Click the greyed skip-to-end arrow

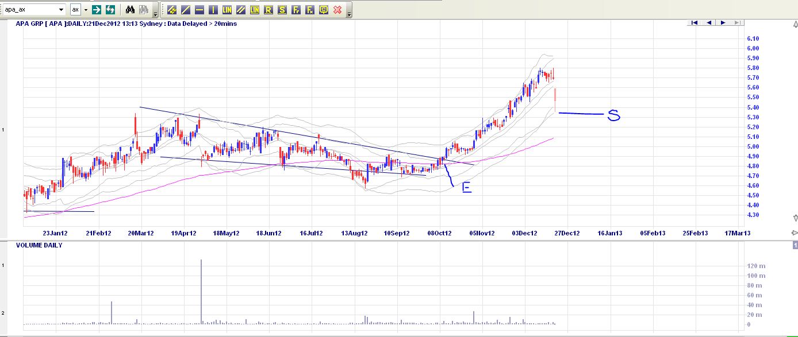[737, 23]
